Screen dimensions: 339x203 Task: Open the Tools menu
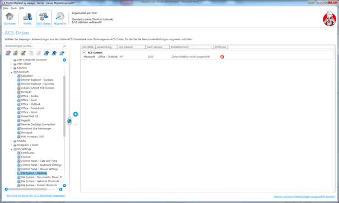tap(13, 8)
